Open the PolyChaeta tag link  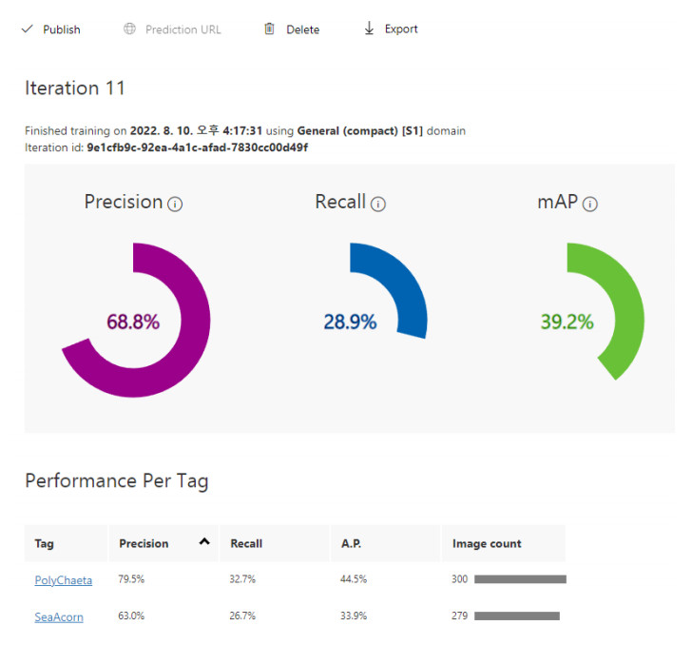[63, 579]
